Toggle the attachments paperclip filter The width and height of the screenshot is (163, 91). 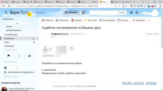coord(30,56)
